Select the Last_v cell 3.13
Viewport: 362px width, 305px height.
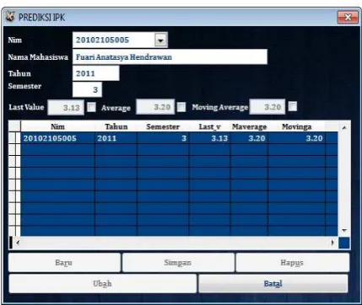(209, 138)
